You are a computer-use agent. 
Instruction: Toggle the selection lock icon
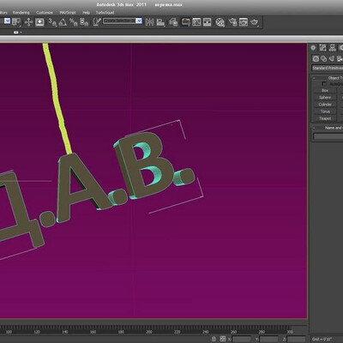[x=214, y=339]
